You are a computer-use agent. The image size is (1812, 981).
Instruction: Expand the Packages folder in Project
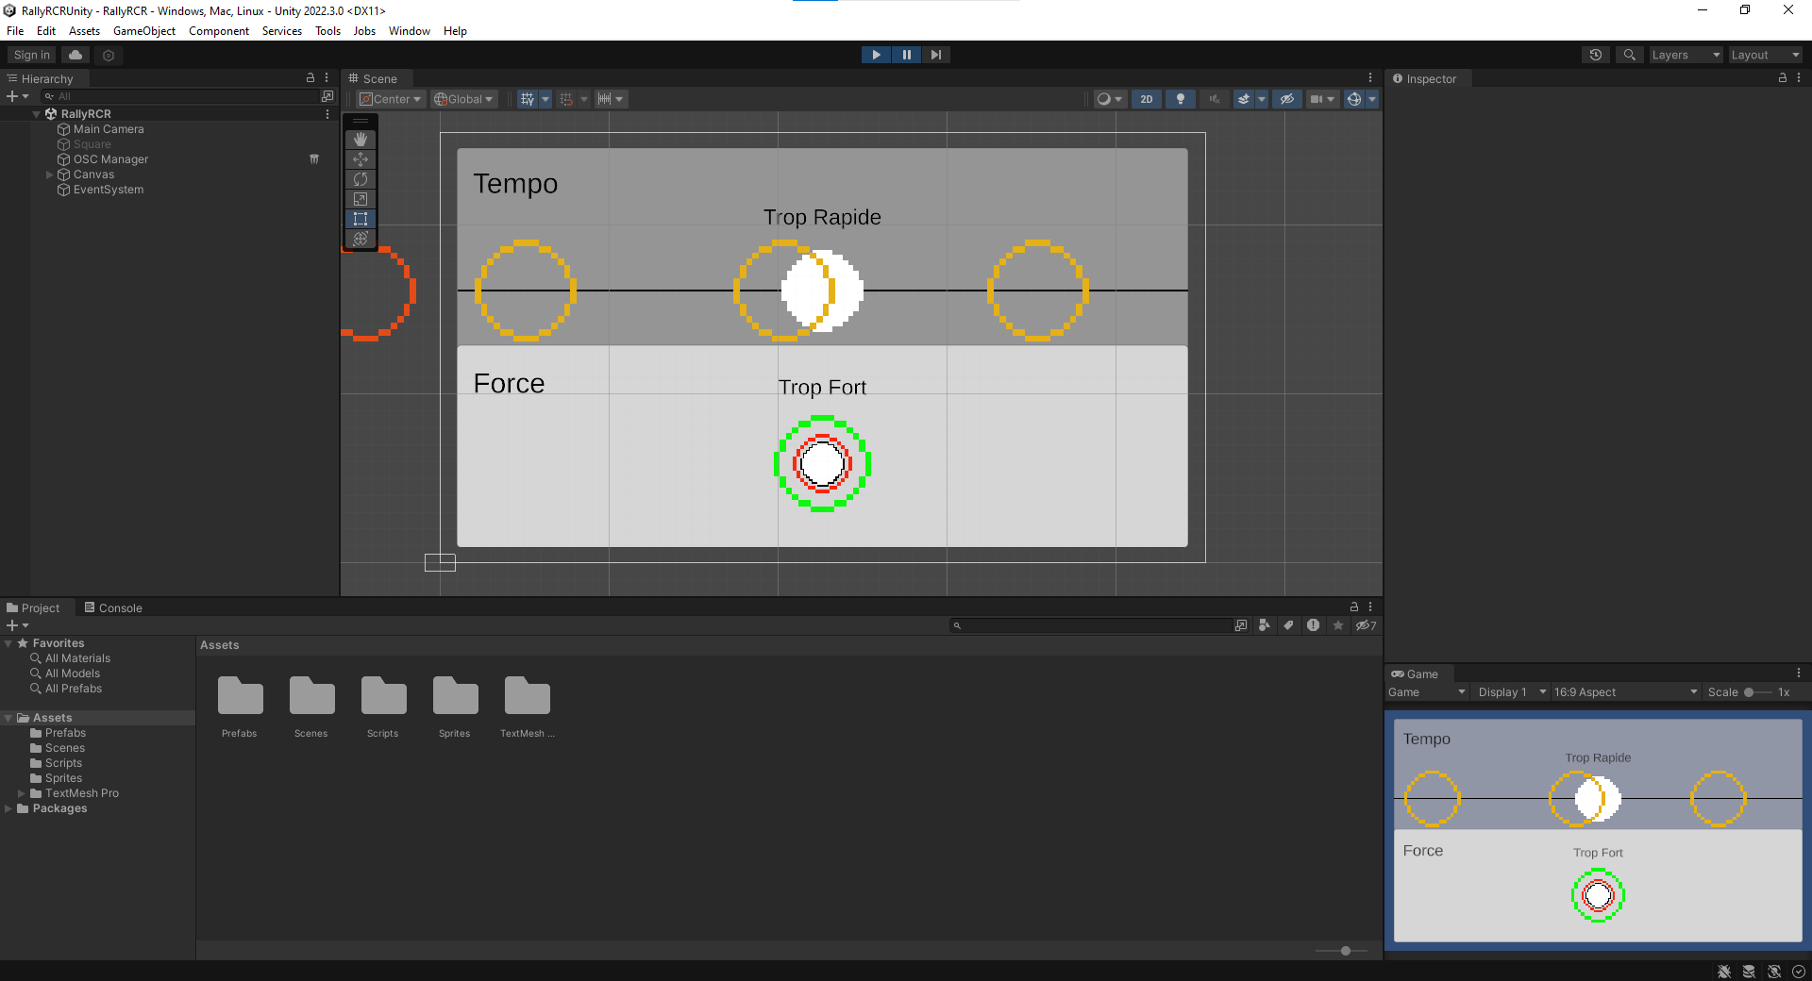(x=8, y=808)
